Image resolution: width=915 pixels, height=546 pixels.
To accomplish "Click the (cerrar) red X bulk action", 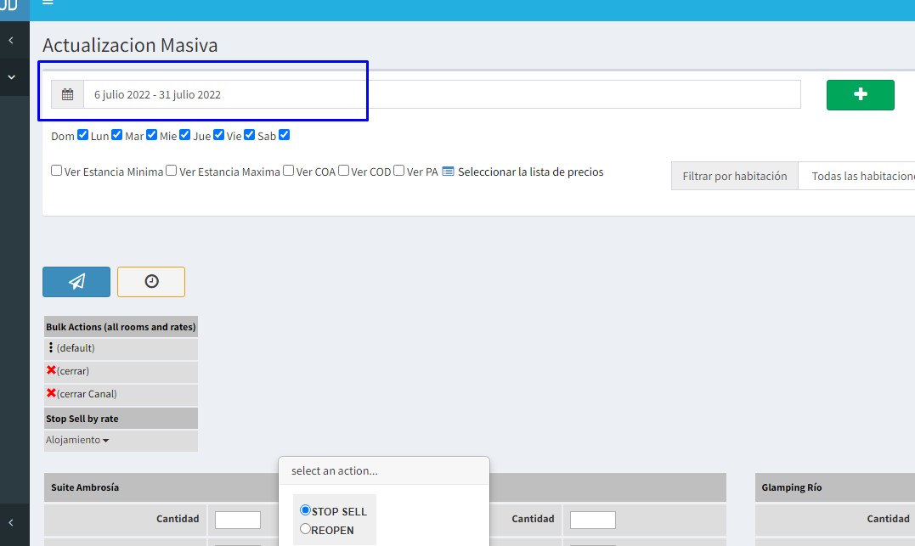I will [x=52, y=371].
